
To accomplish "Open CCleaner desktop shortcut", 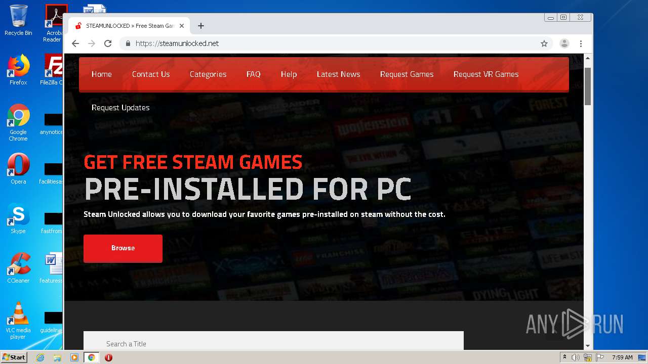I will click(x=18, y=268).
